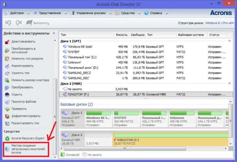This screenshot has width=237, height=162.
Task: Open the Средства menu
Action: [x=128, y=13]
